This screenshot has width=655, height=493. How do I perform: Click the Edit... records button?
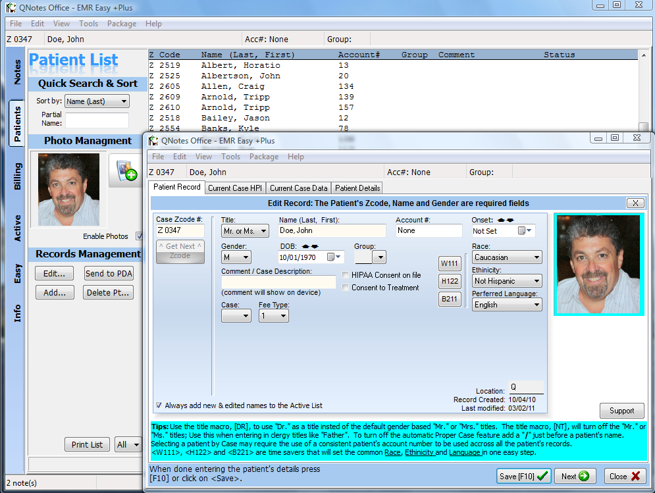(54, 273)
